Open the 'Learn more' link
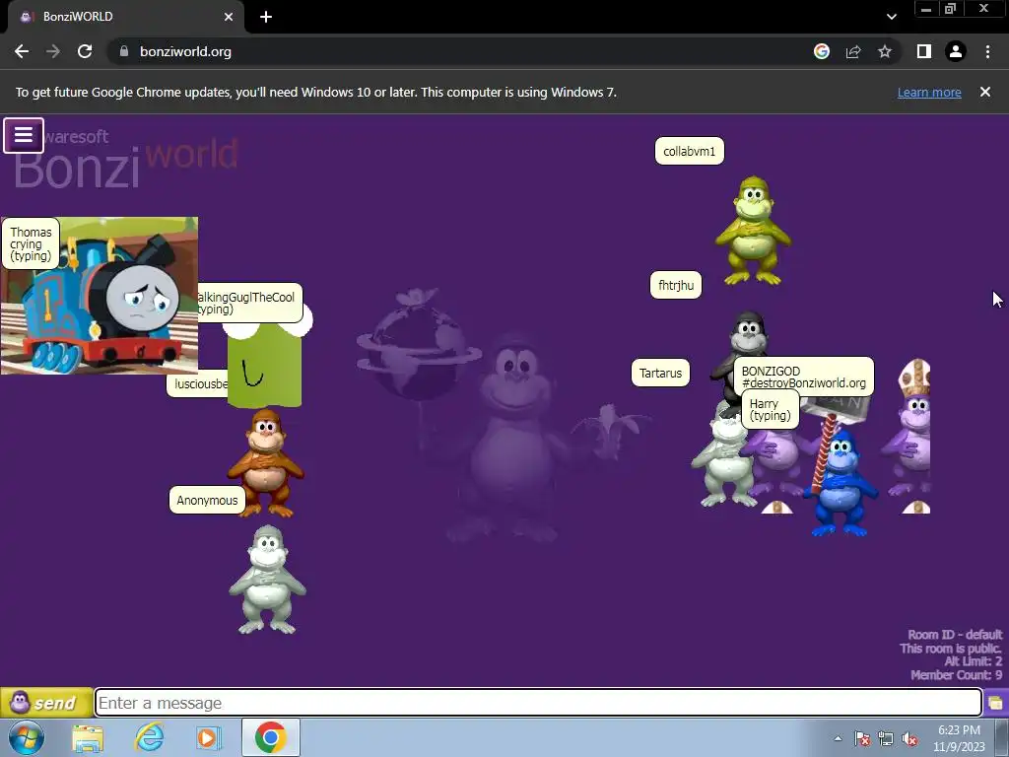The image size is (1009, 757). point(929,92)
